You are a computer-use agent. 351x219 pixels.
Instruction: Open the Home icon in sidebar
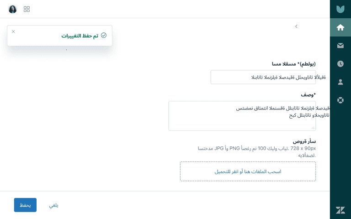[x=340, y=27]
